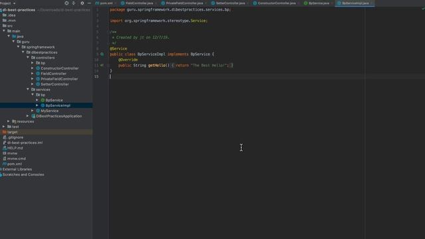The image size is (425, 239).
Task: Fold the Javadoc comment in the editor gutter
Action: (108, 32)
